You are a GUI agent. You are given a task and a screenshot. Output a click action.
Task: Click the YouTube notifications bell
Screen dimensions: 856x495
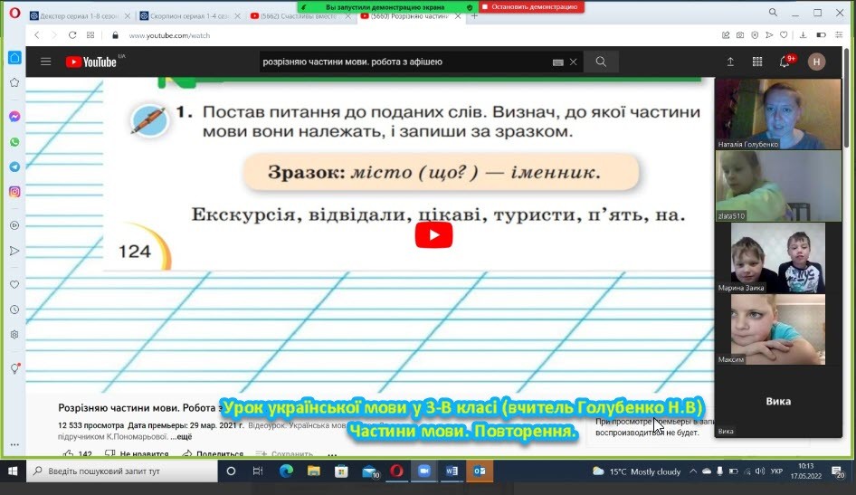click(785, 62)
